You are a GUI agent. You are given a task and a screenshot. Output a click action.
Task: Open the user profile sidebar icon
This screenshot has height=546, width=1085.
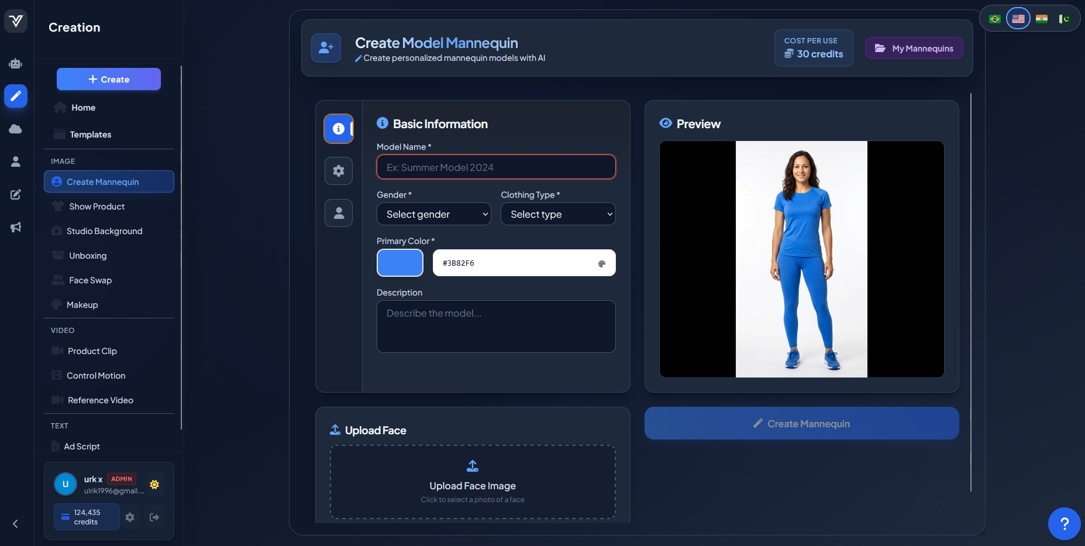(16, 162)
